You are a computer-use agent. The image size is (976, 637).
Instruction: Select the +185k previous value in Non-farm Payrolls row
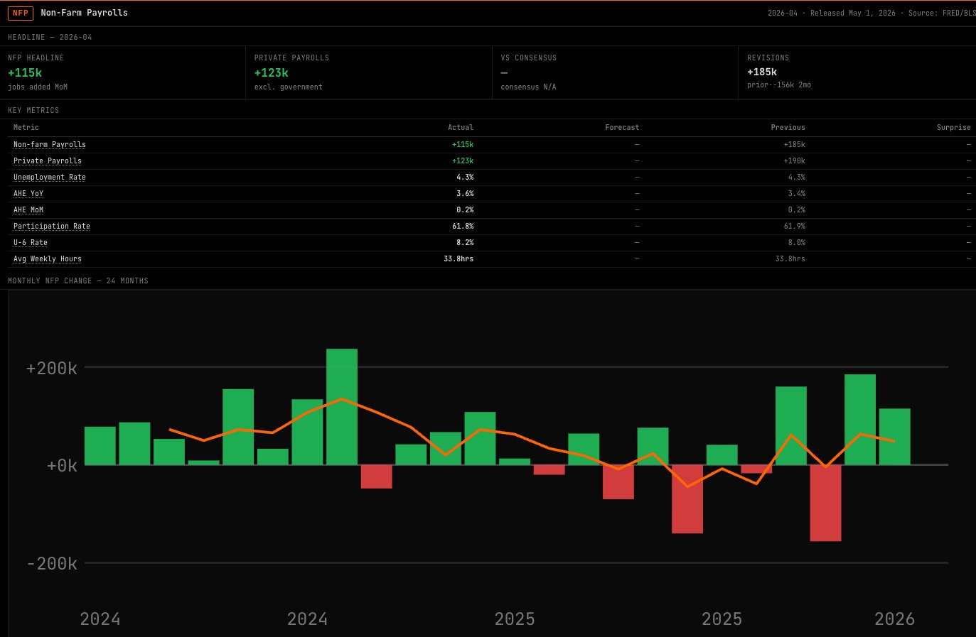click(795, 144)
